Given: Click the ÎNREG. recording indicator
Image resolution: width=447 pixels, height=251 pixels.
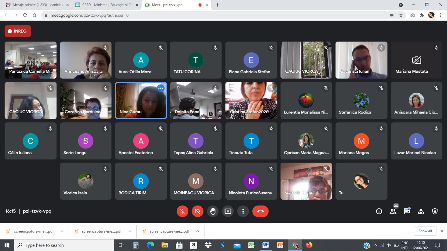Looking at the screenshot, I should [18, 31].
